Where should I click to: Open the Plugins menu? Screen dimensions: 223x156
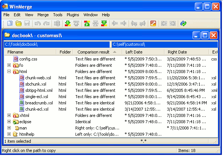click(x=73, y=15)
